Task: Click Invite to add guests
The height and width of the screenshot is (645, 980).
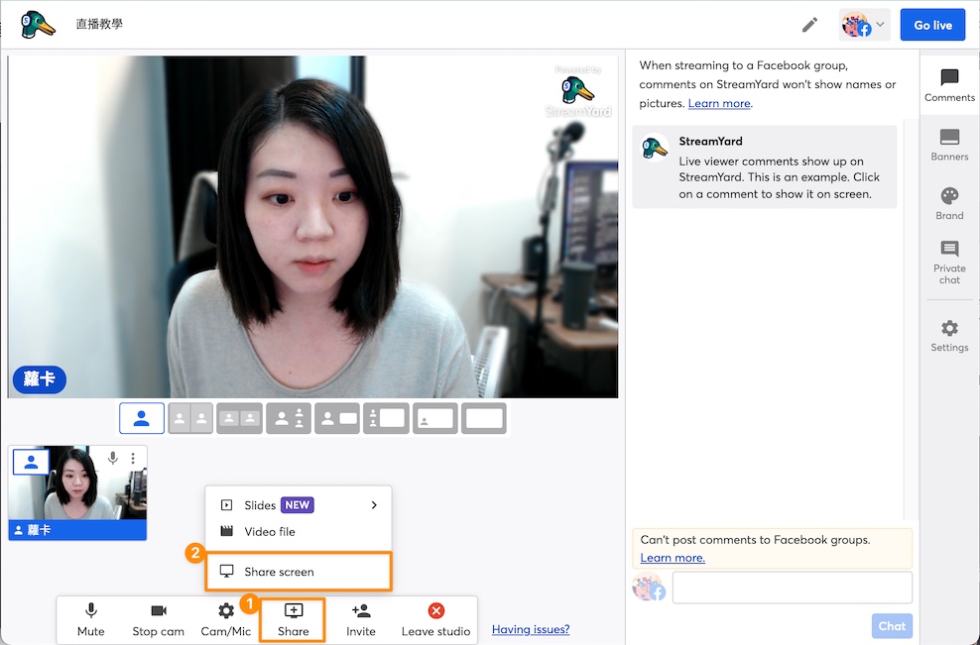Action: 361,619
